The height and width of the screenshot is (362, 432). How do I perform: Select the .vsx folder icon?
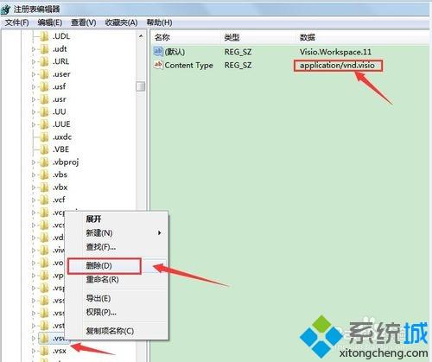click(x=44, y=351)
